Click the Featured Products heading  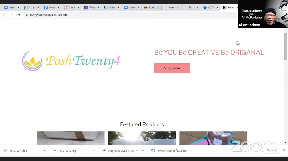(x=142, y=124)
